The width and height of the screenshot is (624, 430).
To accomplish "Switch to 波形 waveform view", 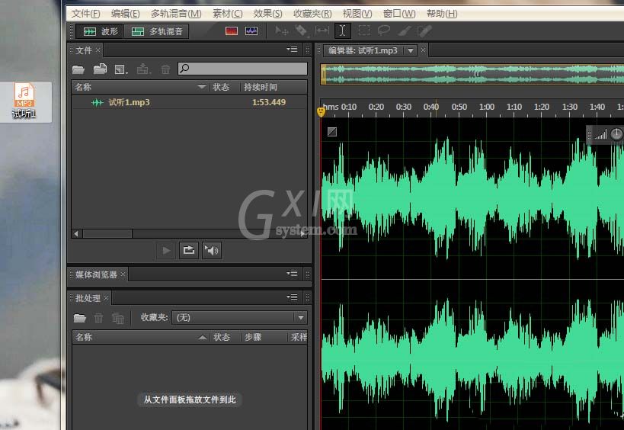I will pyautogui.click(x=100, y=31).
